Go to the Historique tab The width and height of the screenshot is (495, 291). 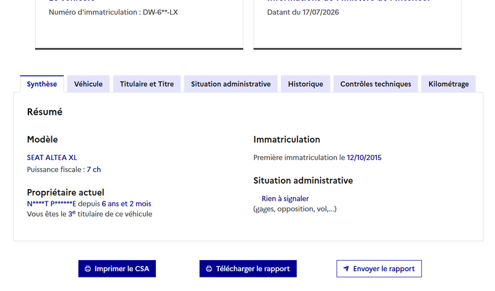[x=306, y=84]
